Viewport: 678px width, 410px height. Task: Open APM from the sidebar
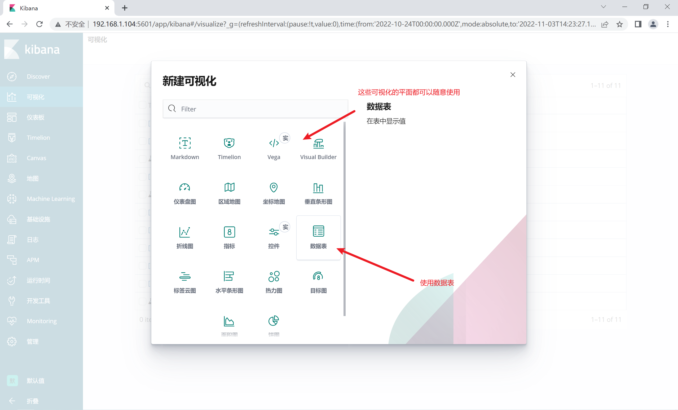pyautogui.click(x=41, y=260)
